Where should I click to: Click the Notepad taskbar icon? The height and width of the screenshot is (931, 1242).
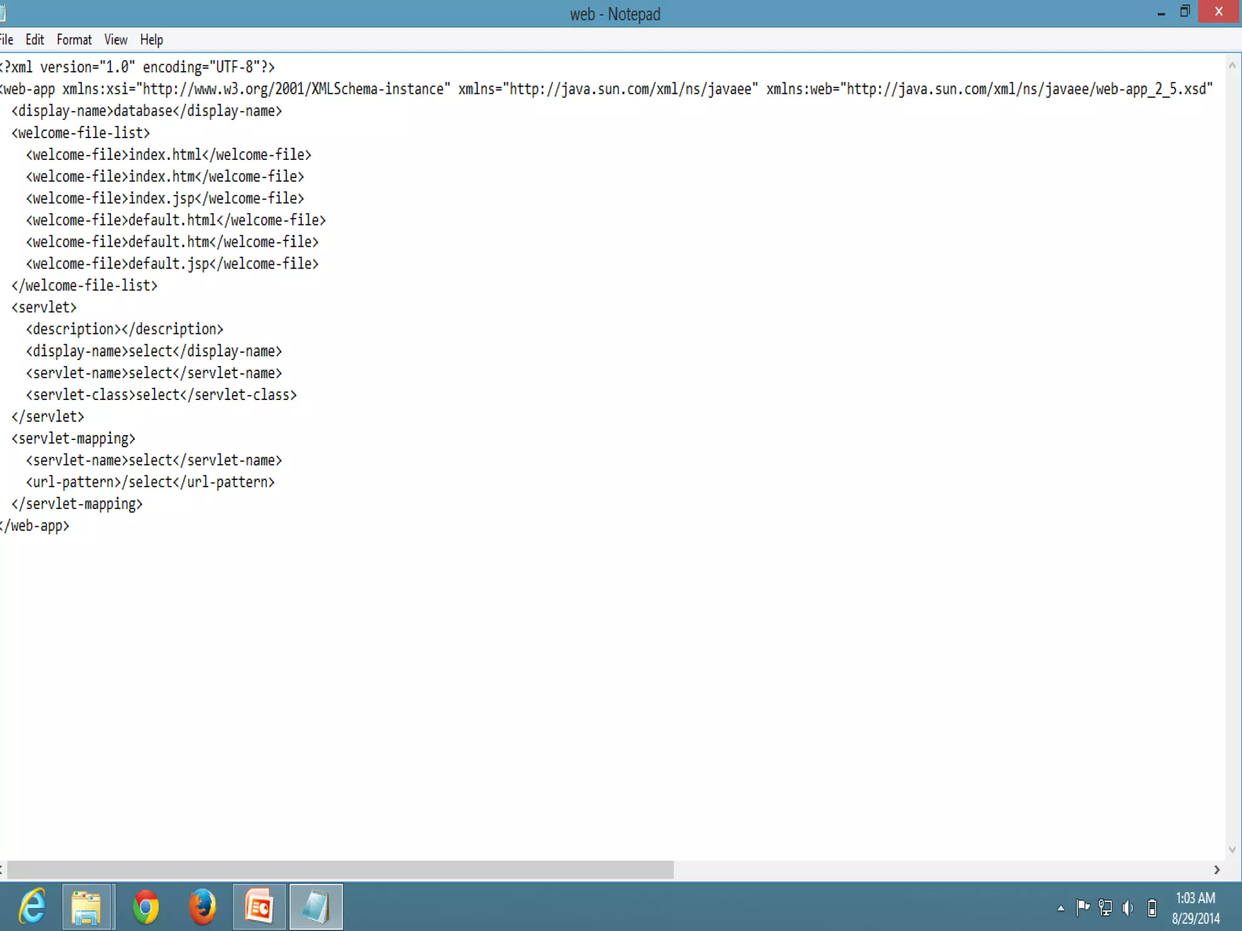pyautogui.click(x=316, y=907)
